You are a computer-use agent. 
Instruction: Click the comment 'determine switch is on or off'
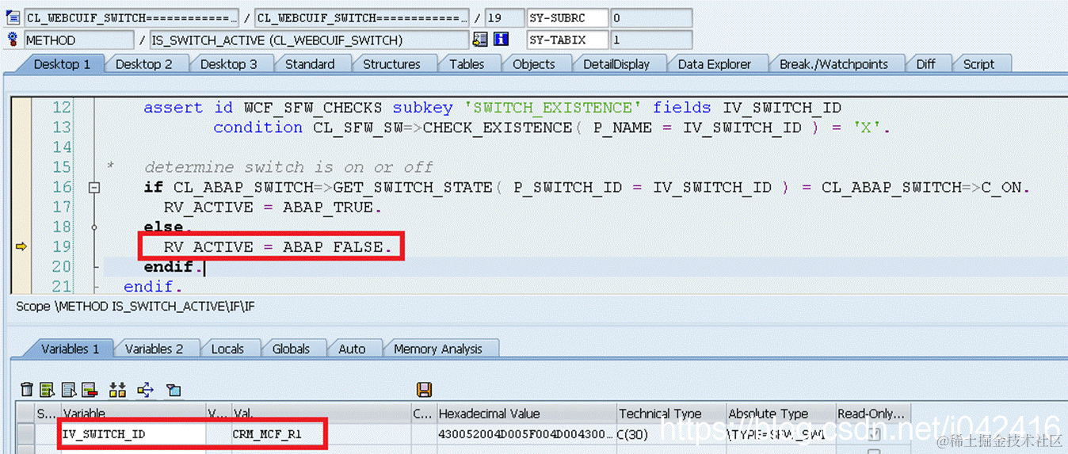(288, 167)
